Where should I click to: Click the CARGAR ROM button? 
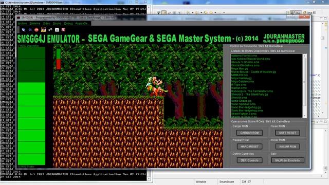(x=249, y=133)
